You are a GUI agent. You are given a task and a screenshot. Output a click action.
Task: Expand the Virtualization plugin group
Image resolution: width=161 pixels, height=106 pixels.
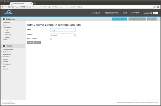[2, 64]
